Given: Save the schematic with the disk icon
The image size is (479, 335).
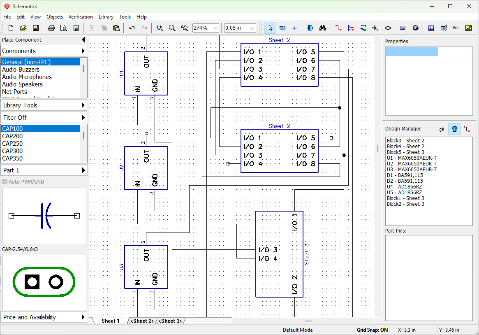Looking at the screenshot, I should pos(36,28).
